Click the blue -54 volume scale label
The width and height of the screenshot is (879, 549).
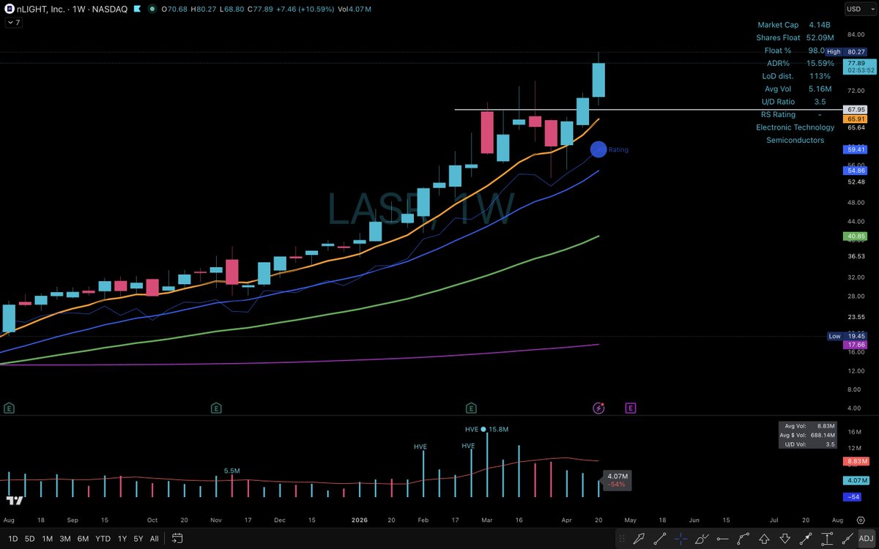[853, 497]
